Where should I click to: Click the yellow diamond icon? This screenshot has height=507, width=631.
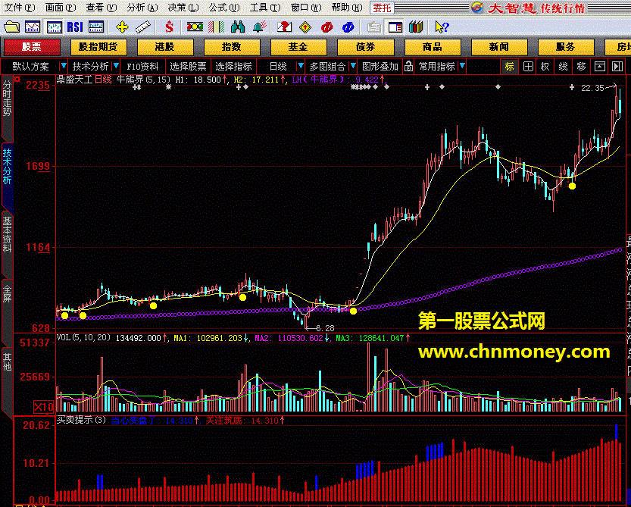(x=306, y=27)
